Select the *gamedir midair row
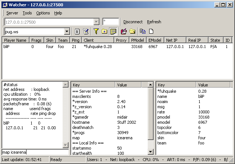This screenshot has width=235, height=164. (109, 117)
